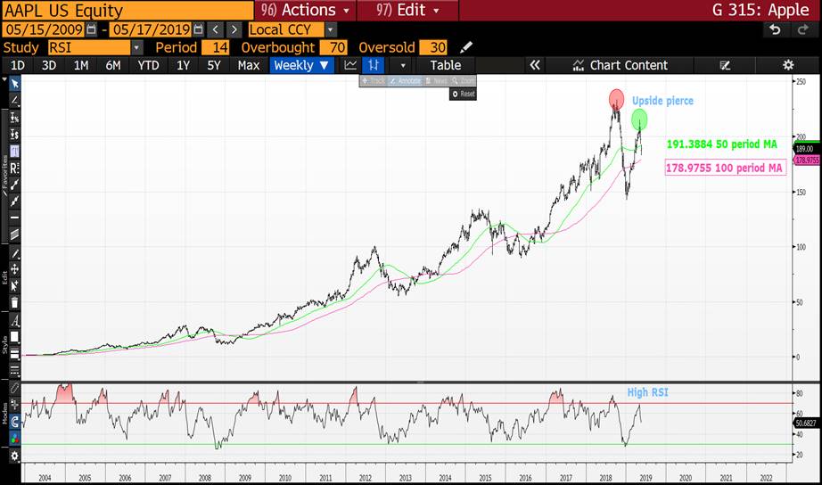Select the 1D range tab
Screen dimensions: 822x485
(x=18, y=66)
